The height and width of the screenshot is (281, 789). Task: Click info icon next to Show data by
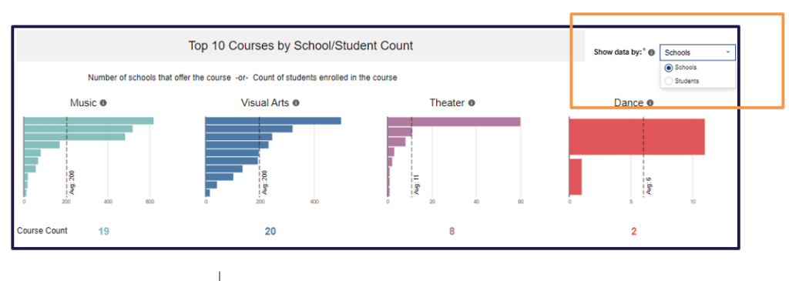652,52
